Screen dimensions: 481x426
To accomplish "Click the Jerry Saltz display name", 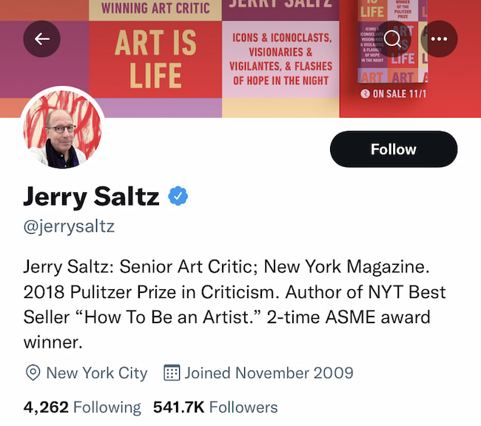I will click(91, 197).
